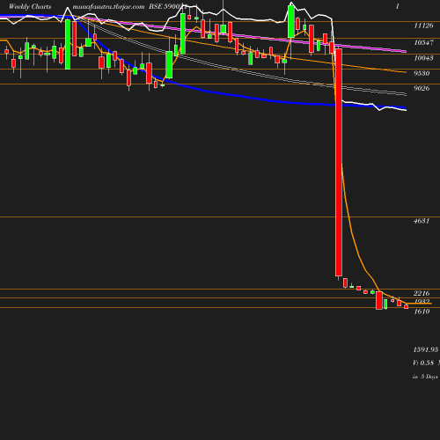440x440 pixels.
Task: Click the last red candlestick near 1610
Action: [x=407, y=306]
